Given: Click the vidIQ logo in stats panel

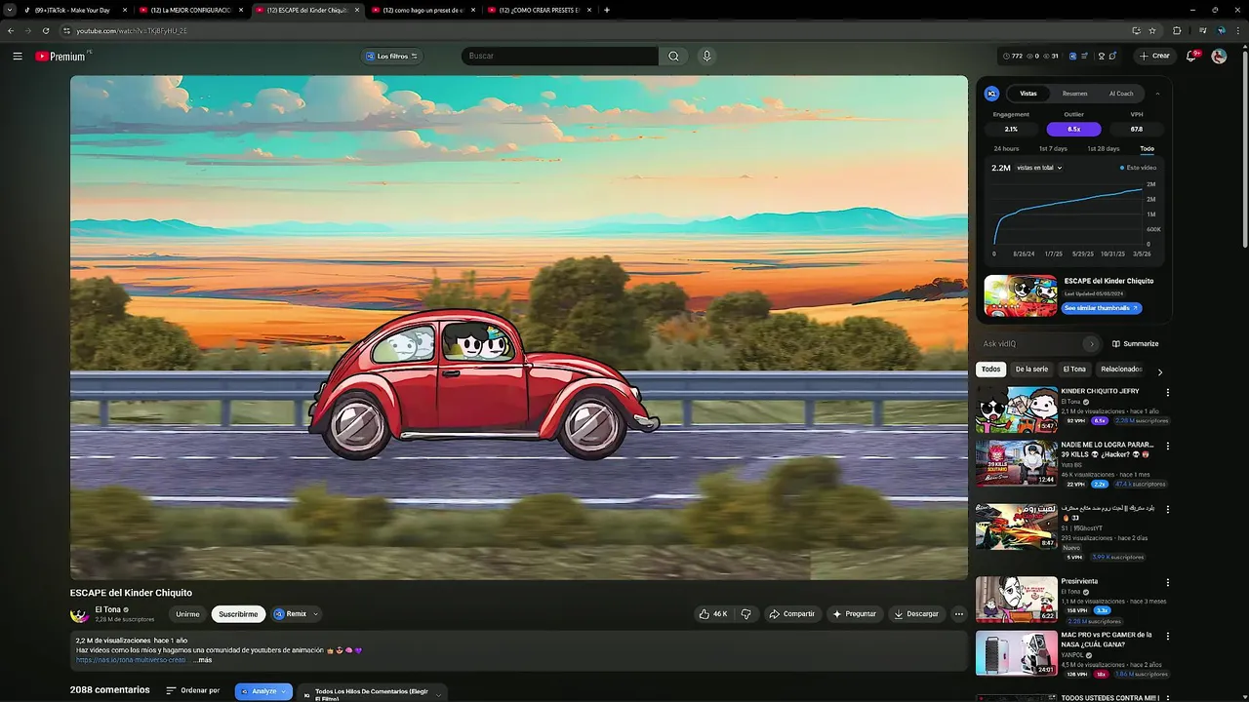Looking at the screenshot, I should click(991, 94).
